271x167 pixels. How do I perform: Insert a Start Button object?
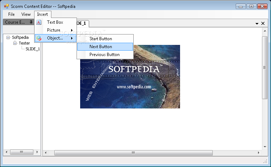point(105,39)
